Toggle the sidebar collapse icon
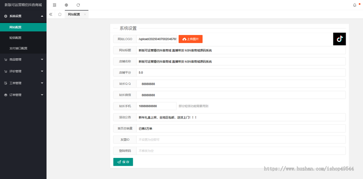The image size is (363, 179). 54,5
